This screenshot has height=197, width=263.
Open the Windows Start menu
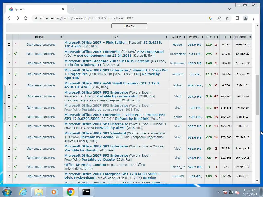pyautogui.click(x=7, y=192)
